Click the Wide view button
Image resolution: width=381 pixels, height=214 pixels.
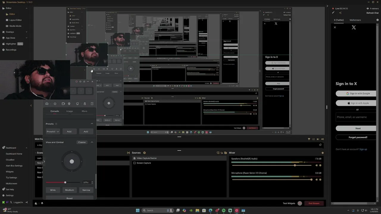click(x=53, y=190)
